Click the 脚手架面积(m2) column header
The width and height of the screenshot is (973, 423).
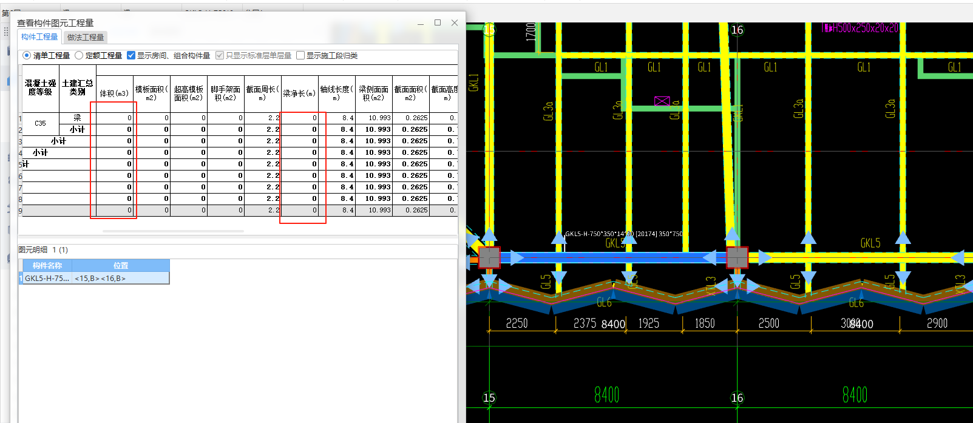click(226, 93)
